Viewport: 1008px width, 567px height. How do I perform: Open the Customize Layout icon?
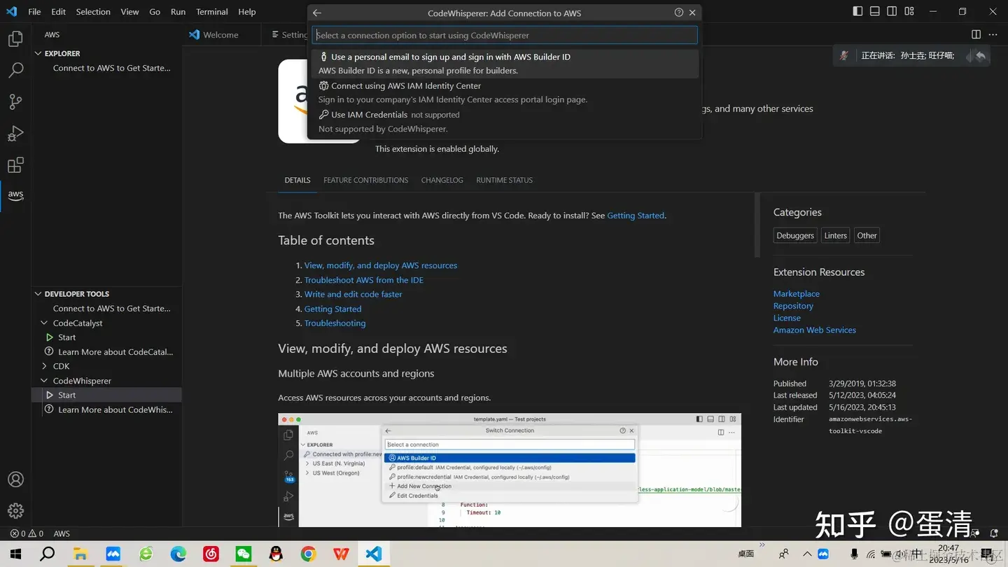coord(909,11)
